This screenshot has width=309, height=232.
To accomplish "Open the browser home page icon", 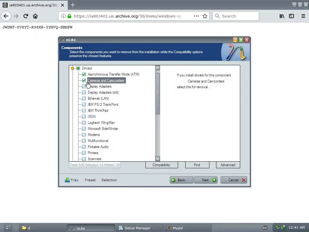I will pos(35,16).
